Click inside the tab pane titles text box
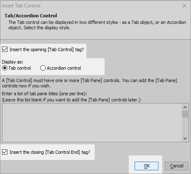The height and width of the screenshot is (174, 191). pos(92,123)
